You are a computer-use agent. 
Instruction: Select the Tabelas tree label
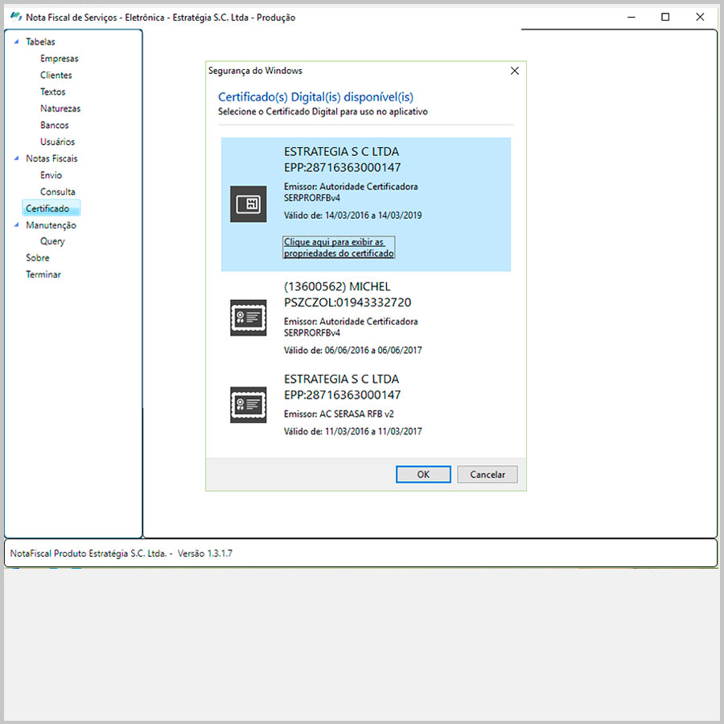pyautogui.click(x=40, y=42)
